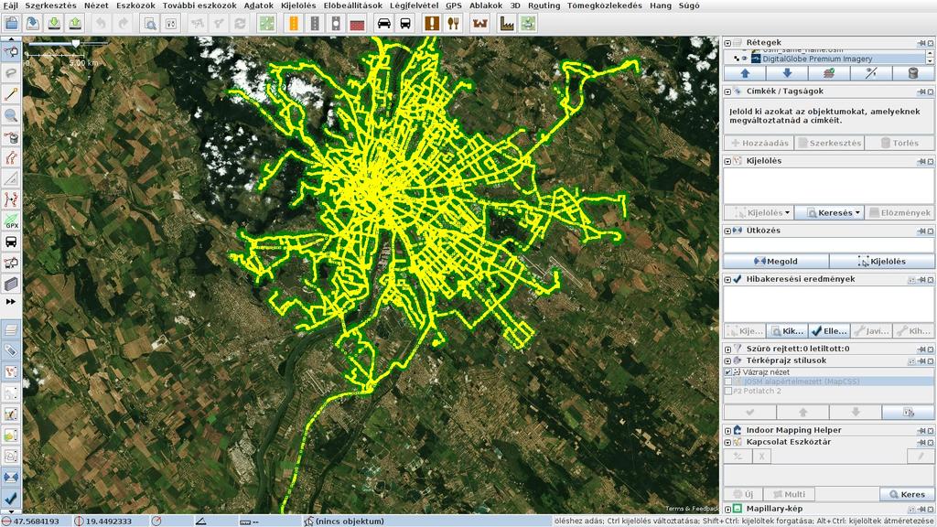Move the layer up with the blue up arrow
This screenshot has width=937, height=527.
pyautogui.click(x=745, y=73)
